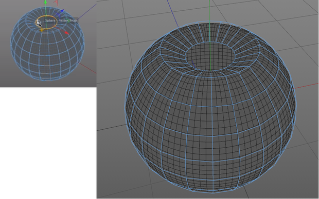The image size is (319, 199).
Task: Click the blue plane handle of the gizmo
Action: pyautogui.click(x=58, y=15)
